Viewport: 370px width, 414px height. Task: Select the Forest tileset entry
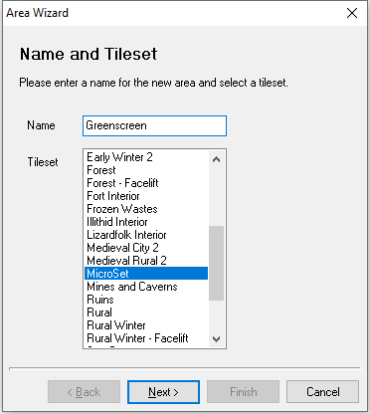click(x=146, y=170)
